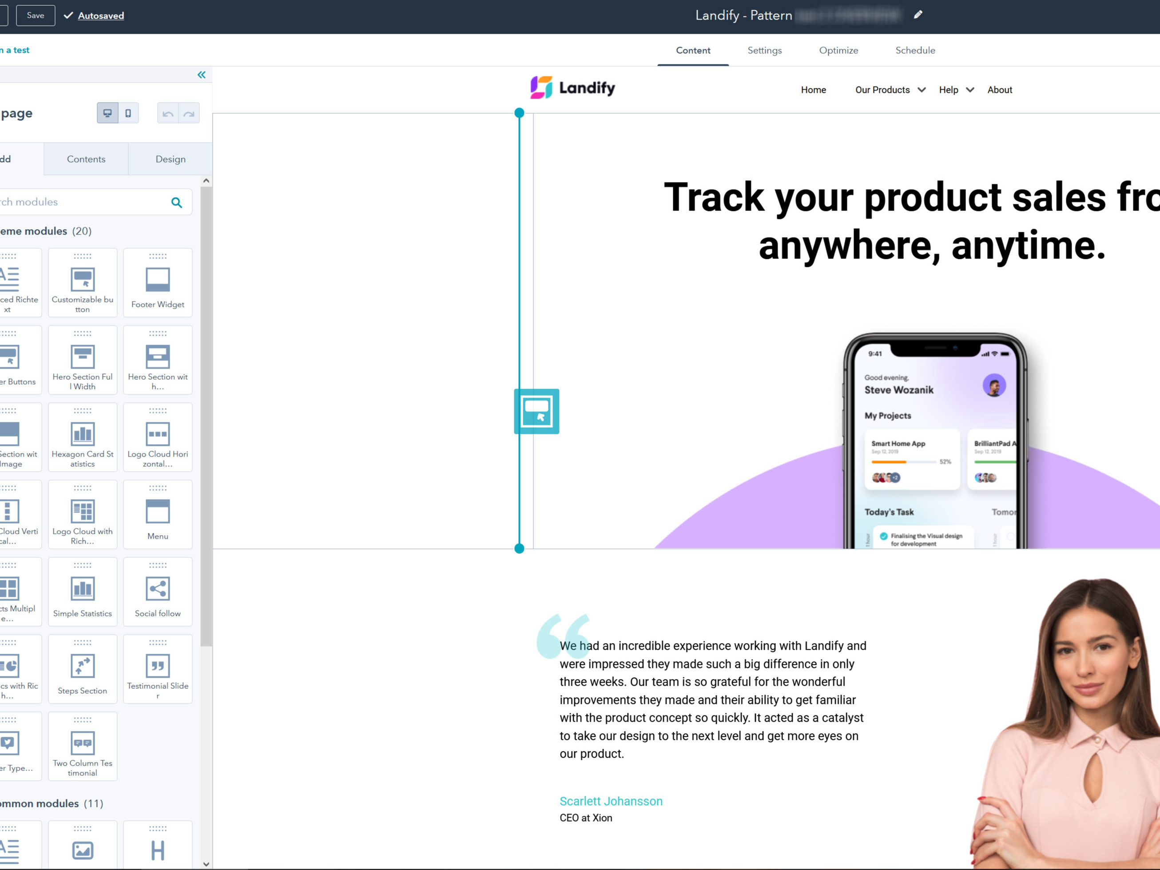The height and width of the screenshot is (870, 1160).
Task: Select the Logo Cloud with Rich… module
Action: pyautogui.click(x=82, y=514)
